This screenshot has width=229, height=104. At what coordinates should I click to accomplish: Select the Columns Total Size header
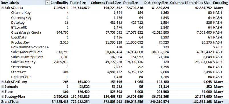tap(106, 3)
